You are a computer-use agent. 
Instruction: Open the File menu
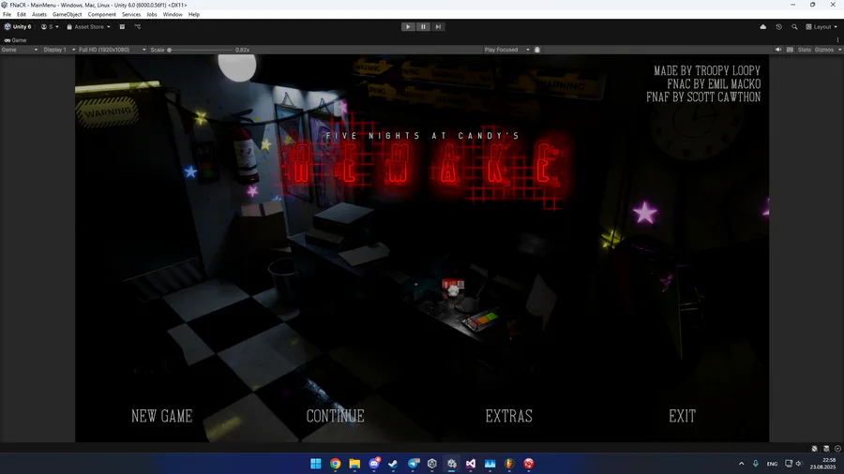coord(7,14)
